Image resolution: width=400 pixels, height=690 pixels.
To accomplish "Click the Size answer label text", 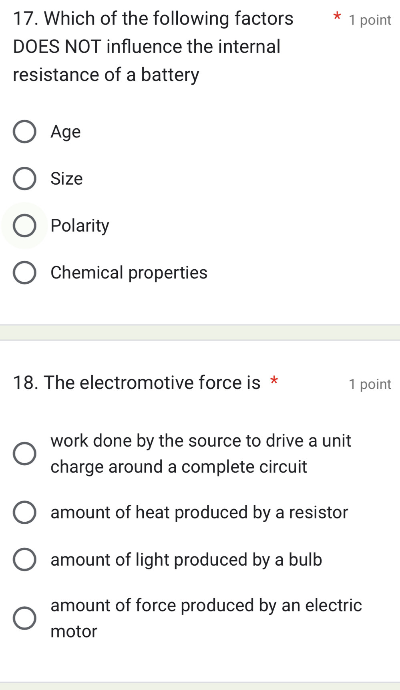I will (x=66, y=179).
